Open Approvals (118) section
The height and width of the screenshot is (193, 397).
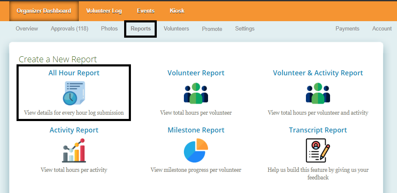pyautogui.click(x=69, y=29)
